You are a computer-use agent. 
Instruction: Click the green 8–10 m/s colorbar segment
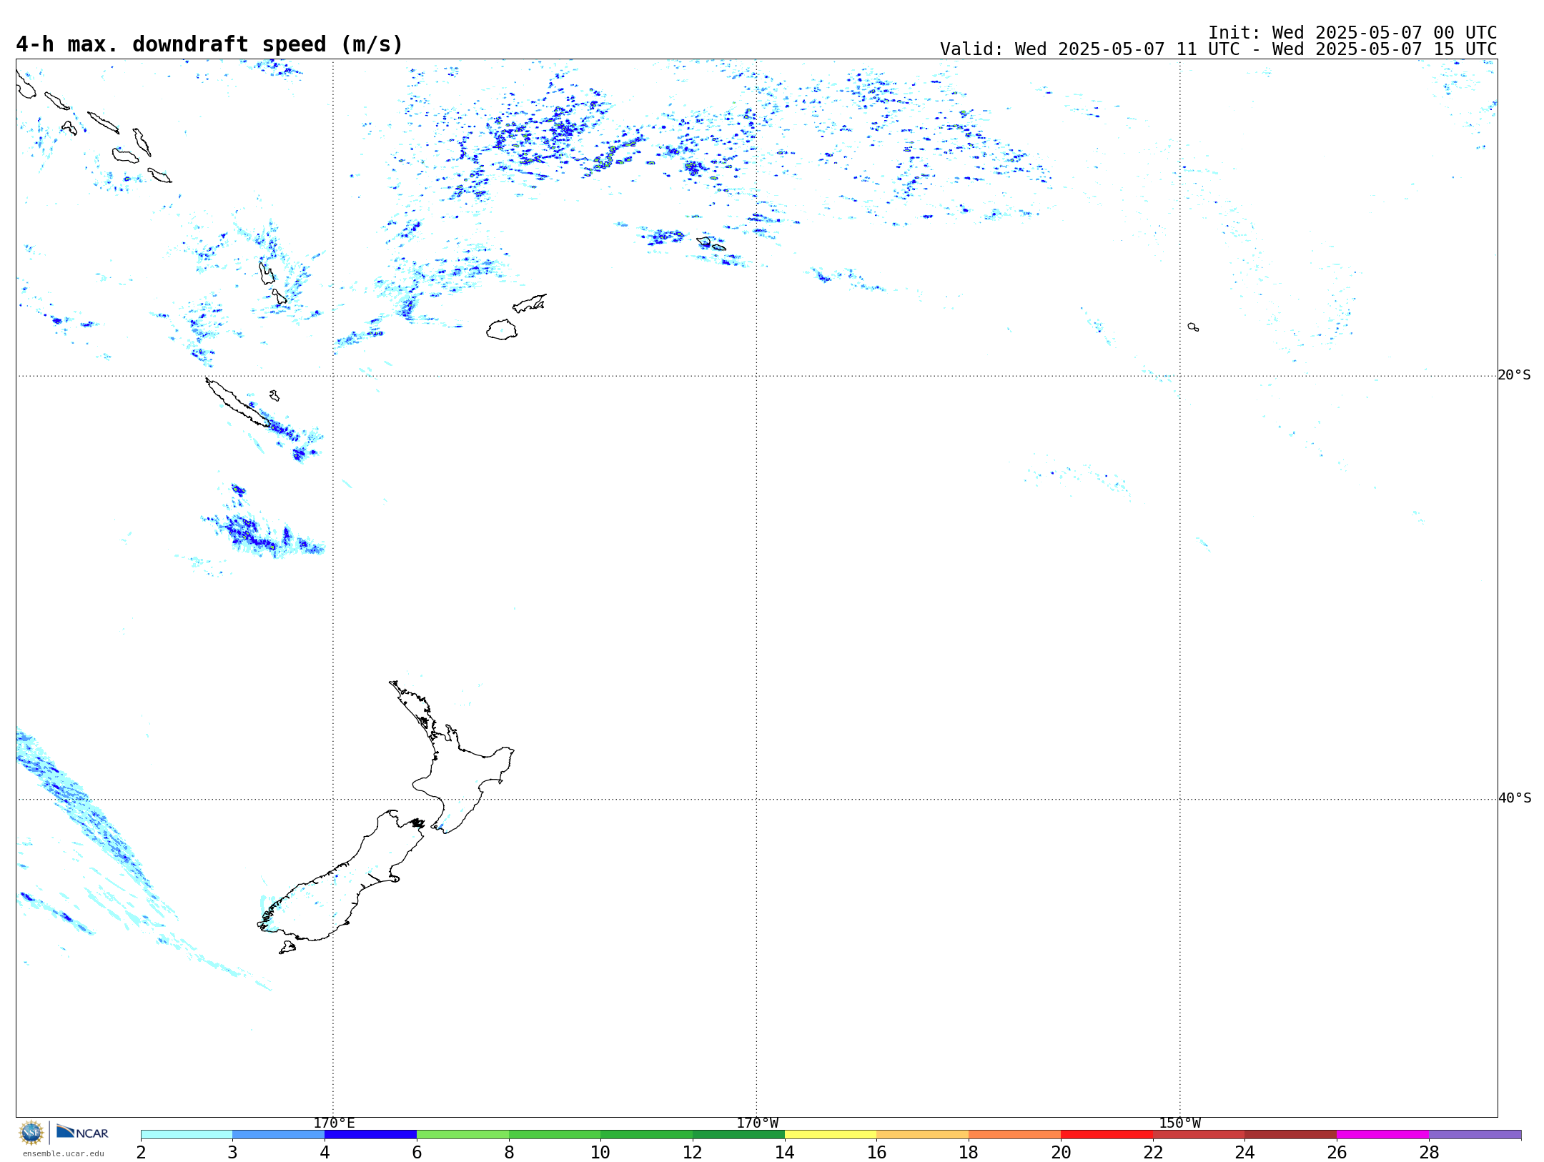pyautogui.click(x=555, y=1134)
